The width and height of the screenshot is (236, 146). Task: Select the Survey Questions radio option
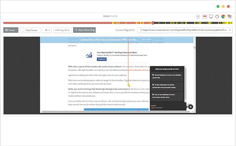point(153,75)
